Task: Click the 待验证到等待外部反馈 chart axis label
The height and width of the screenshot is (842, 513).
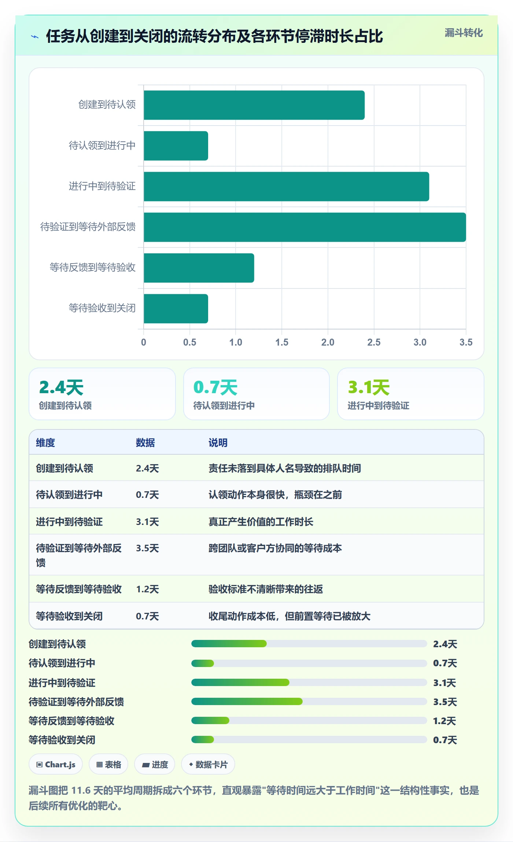Action: click(x=88, y=227)
